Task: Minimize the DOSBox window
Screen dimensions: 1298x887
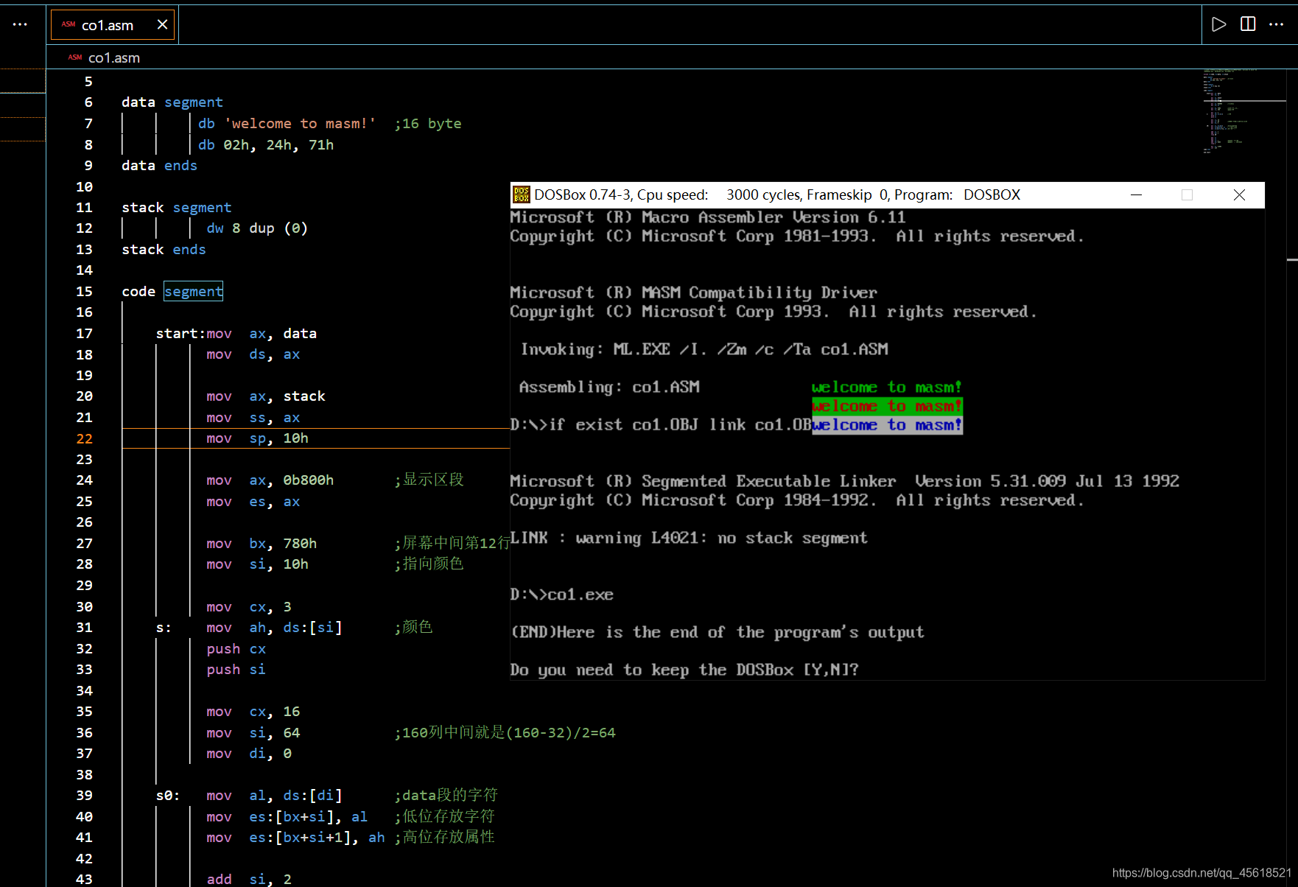Action: 1137,194
